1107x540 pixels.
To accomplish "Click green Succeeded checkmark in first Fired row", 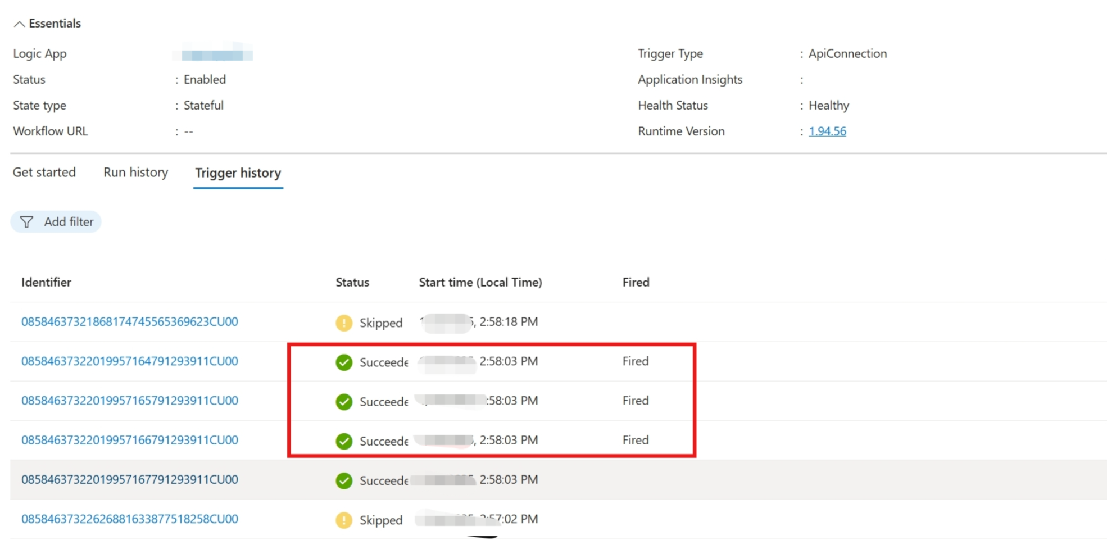I will [344, 362].
